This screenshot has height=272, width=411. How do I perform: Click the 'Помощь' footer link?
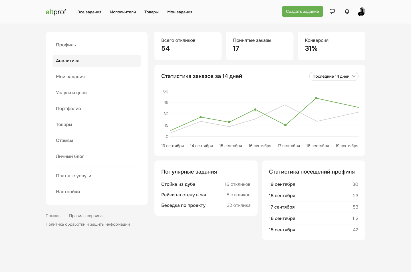click(x=54, y=216)
